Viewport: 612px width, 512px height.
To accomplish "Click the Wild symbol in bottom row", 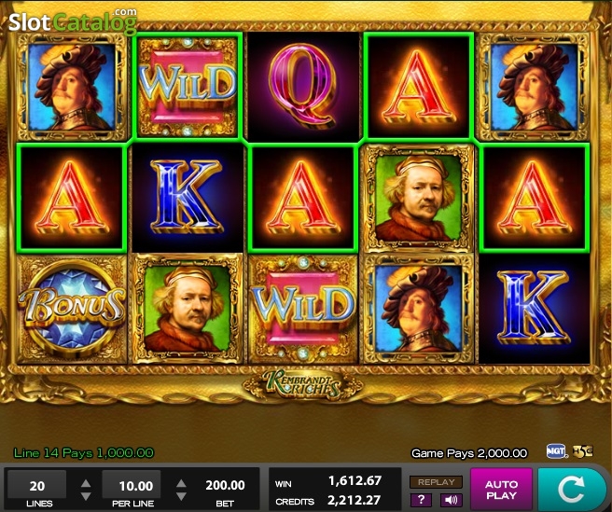I will pos(303,309).
